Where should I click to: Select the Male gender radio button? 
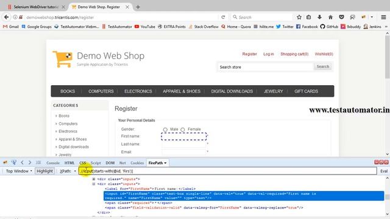(x=165, y=130)
